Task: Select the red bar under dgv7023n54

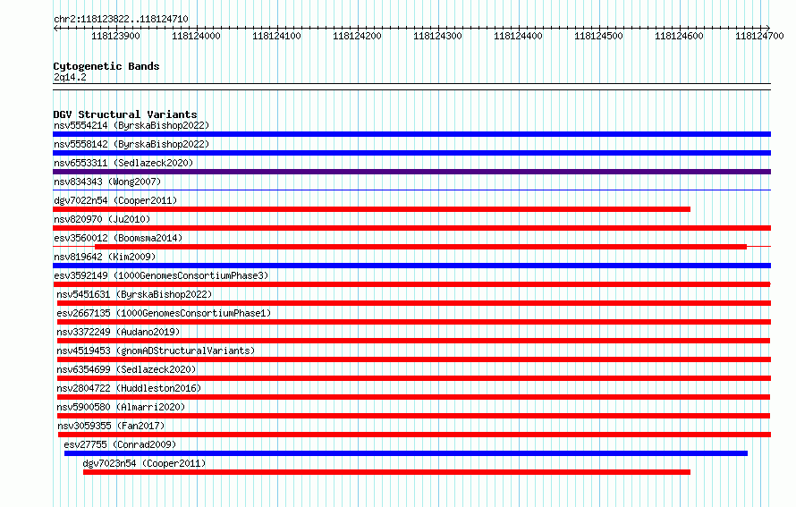Action: pyautogui.click(x=387, y=472)
